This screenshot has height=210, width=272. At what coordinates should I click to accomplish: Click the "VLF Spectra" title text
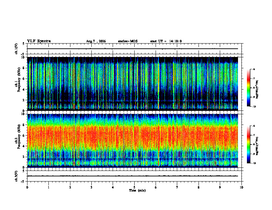click(39, 41)
